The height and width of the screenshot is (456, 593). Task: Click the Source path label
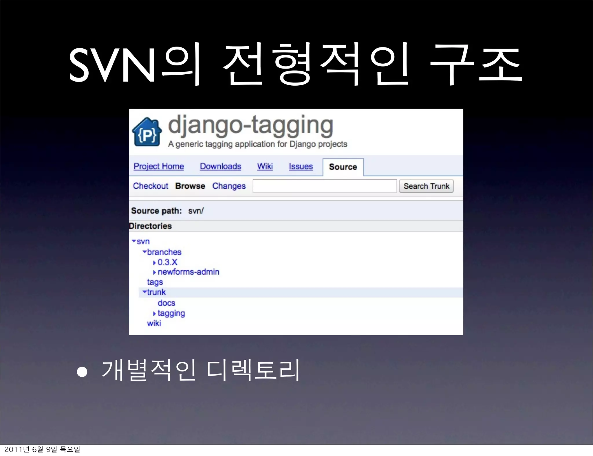(x=156, y=211)
